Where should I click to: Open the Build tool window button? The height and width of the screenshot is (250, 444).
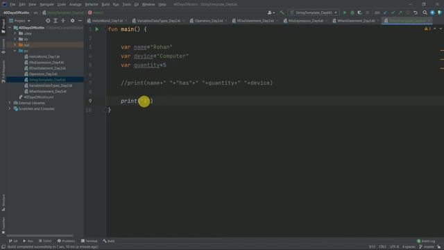[109, 241]
